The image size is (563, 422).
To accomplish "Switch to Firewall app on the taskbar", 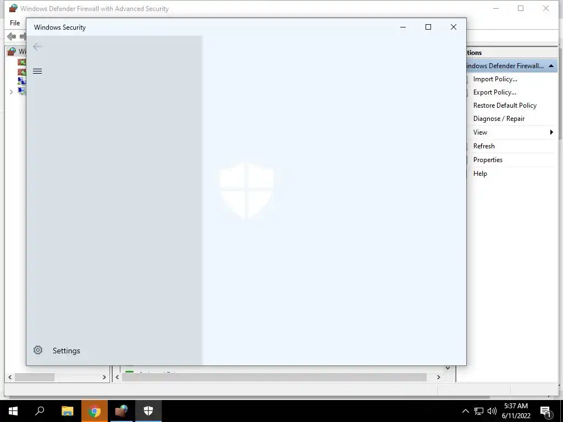I will [122, 410].
